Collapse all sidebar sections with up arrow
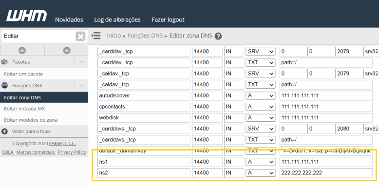The height and width of the screenshot is (188, 379). [22, 51]
